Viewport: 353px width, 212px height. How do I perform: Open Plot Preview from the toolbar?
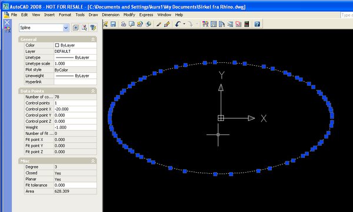(x=131, y=24)
